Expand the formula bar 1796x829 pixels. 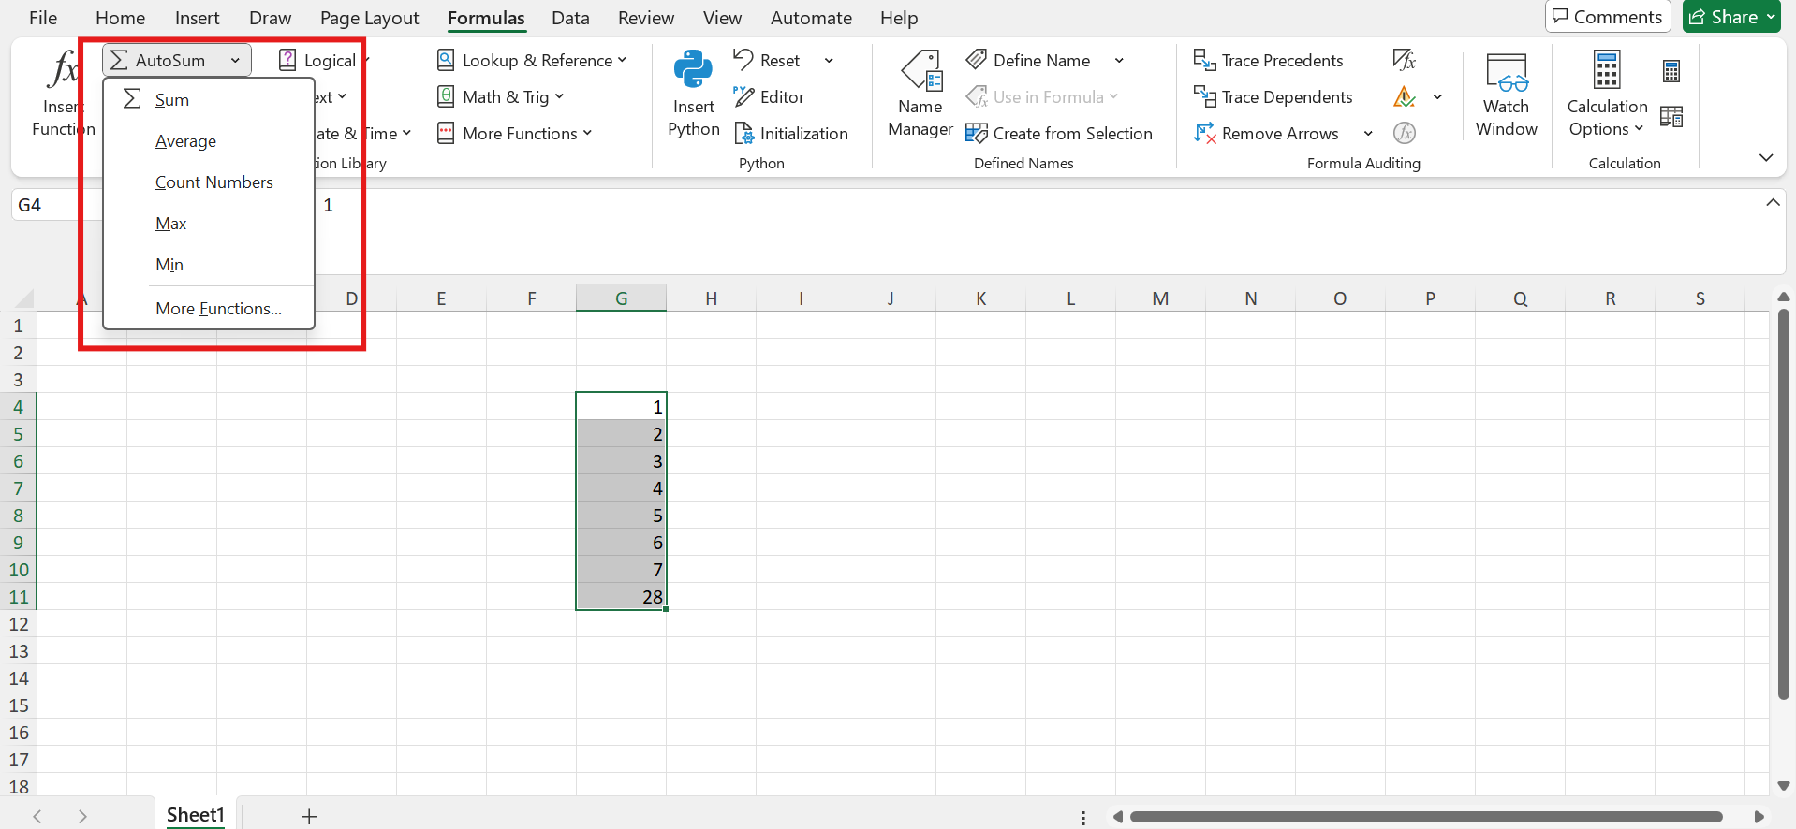pyautogui.click(x=1773, y=203)
